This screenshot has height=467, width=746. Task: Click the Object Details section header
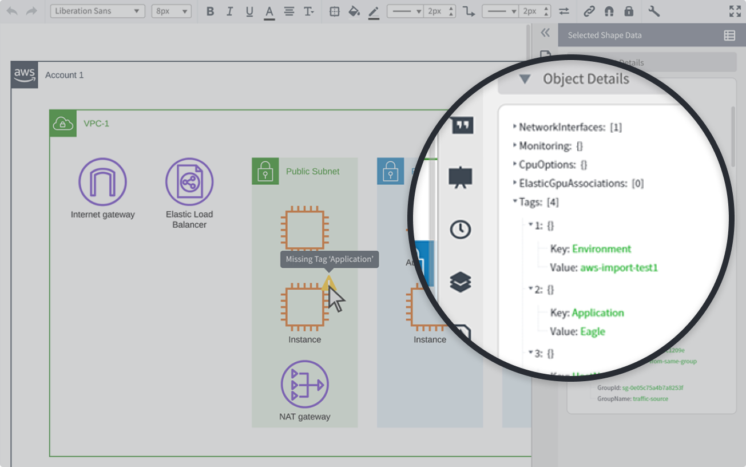tap(586, 79)
